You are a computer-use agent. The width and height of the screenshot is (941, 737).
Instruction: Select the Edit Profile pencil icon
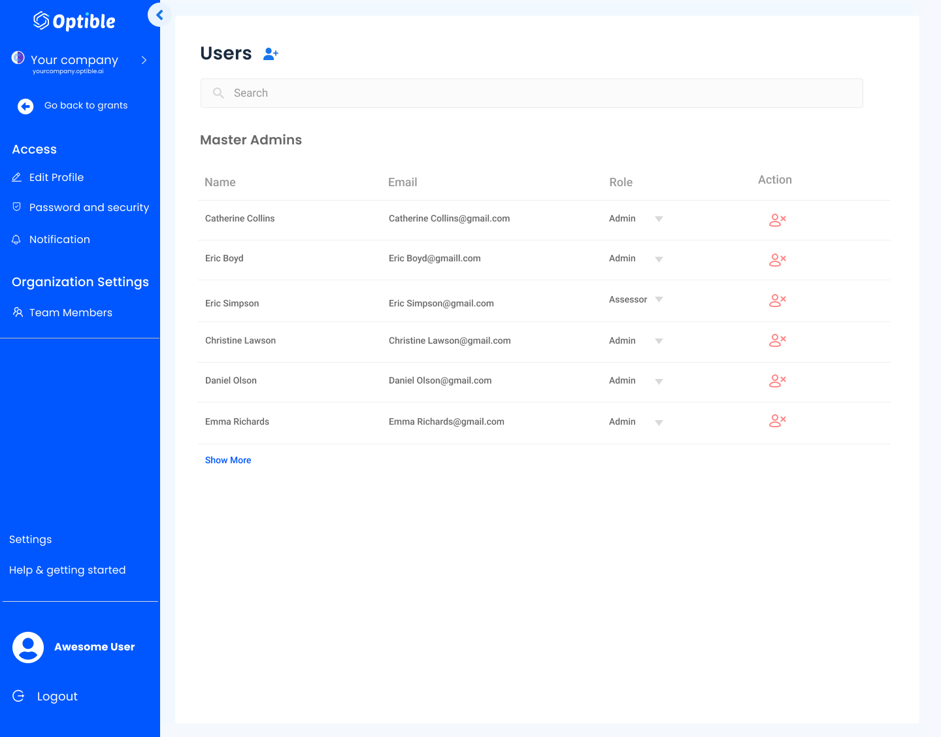[x=18, y=177]
